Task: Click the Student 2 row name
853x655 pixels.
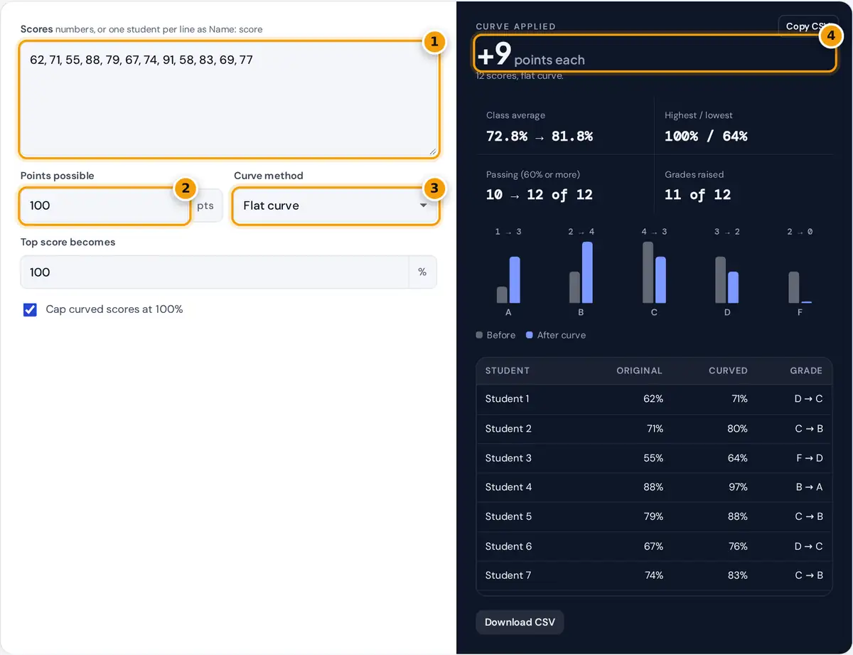Action: (x=508, y=429)
